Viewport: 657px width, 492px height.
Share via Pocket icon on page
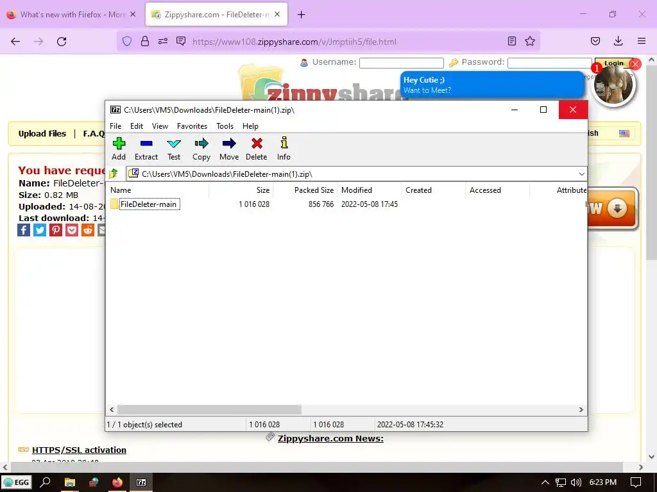72,230
